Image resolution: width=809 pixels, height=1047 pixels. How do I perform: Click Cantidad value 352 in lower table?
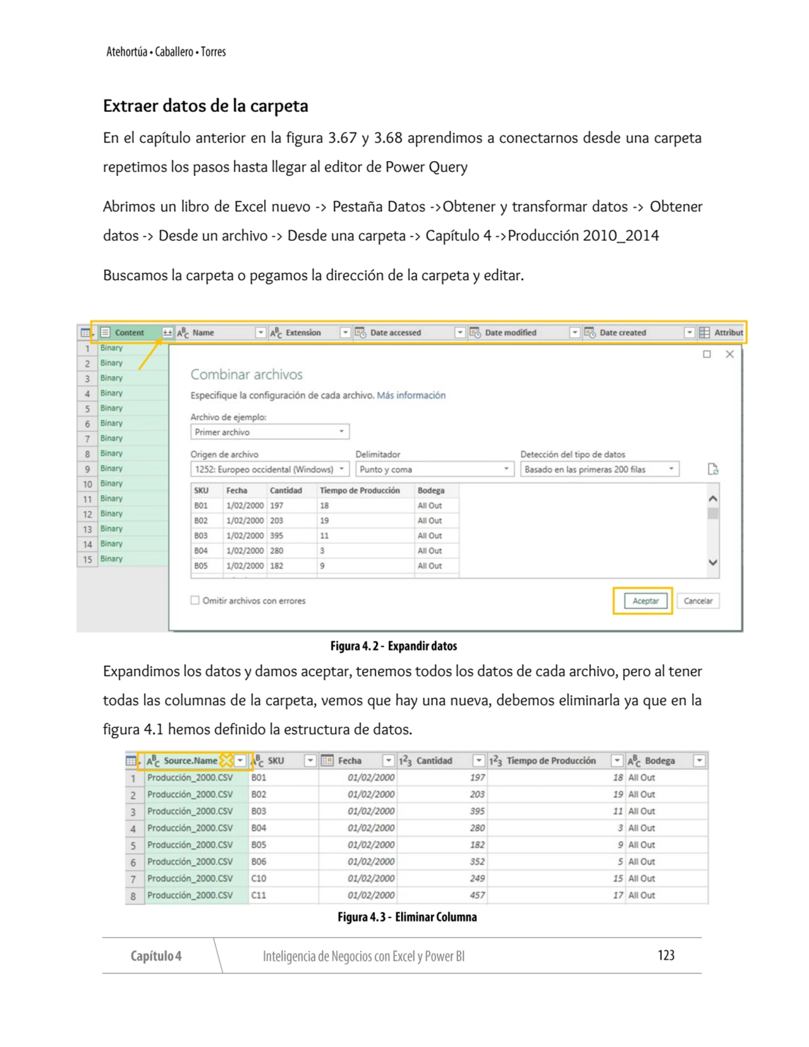tap(477, 862)
